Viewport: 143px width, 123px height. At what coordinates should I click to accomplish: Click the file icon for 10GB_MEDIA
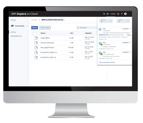click(x=36, y=38)
